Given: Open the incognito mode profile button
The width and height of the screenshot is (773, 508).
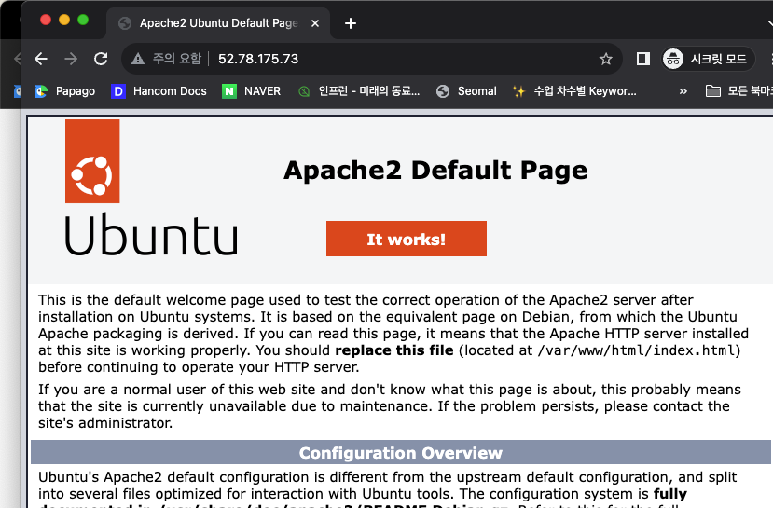Looking at the screenshot, I should [706, 59].
